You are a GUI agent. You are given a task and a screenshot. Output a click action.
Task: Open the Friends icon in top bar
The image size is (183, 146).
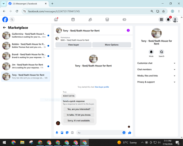pyautogui.click(x=90, y=19)
